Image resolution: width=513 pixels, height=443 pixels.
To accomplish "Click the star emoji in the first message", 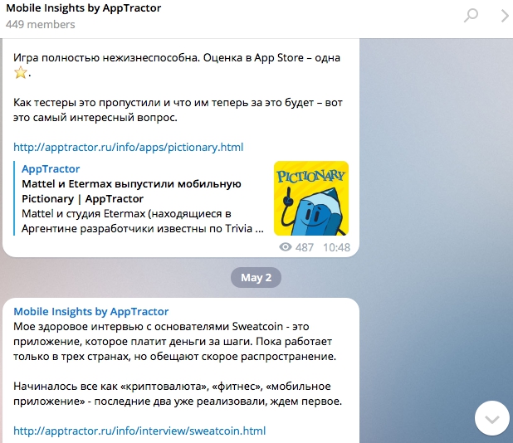I will [20, 72].
